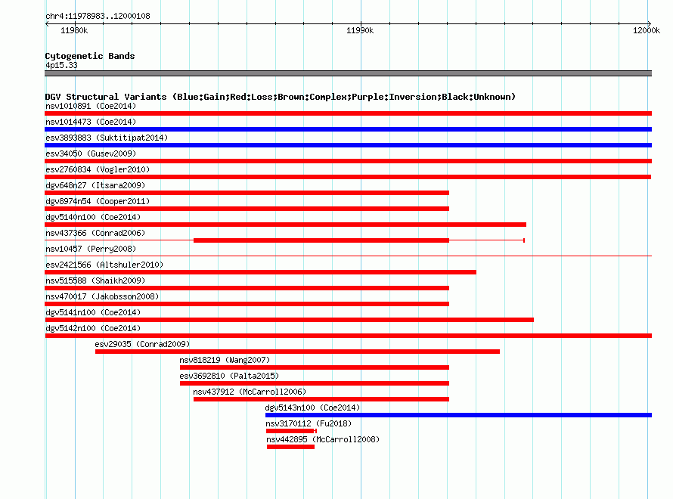Select nsv515588 (Shaikh2009) label
673x499 pixels.
(95, 280)
